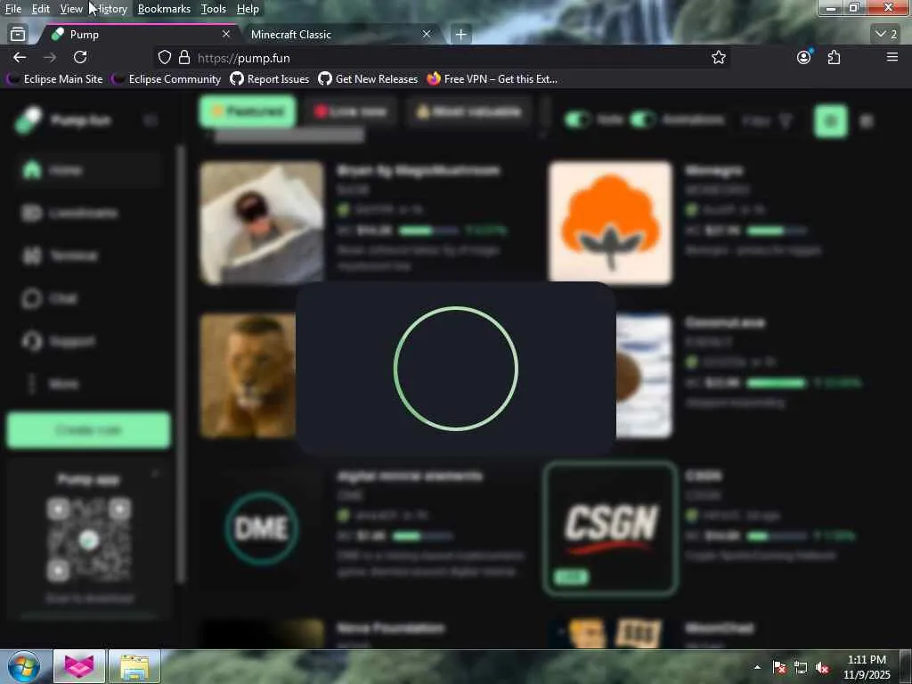Select the green Featured filter tab
The width and height of the screenshot is (912, 684).
tap(248, 111)
